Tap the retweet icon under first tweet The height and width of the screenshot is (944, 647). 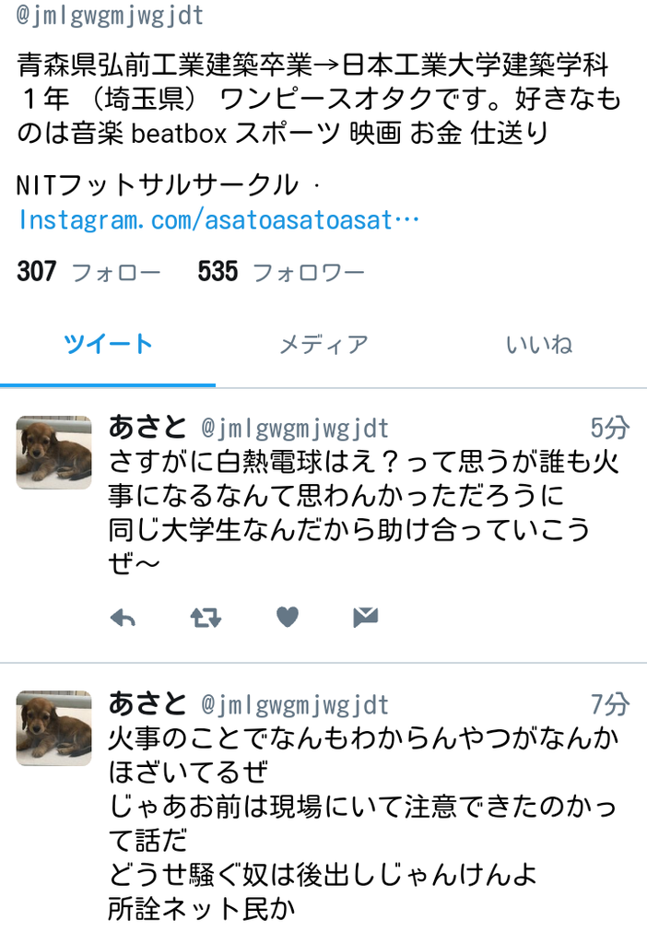point(206,618)
